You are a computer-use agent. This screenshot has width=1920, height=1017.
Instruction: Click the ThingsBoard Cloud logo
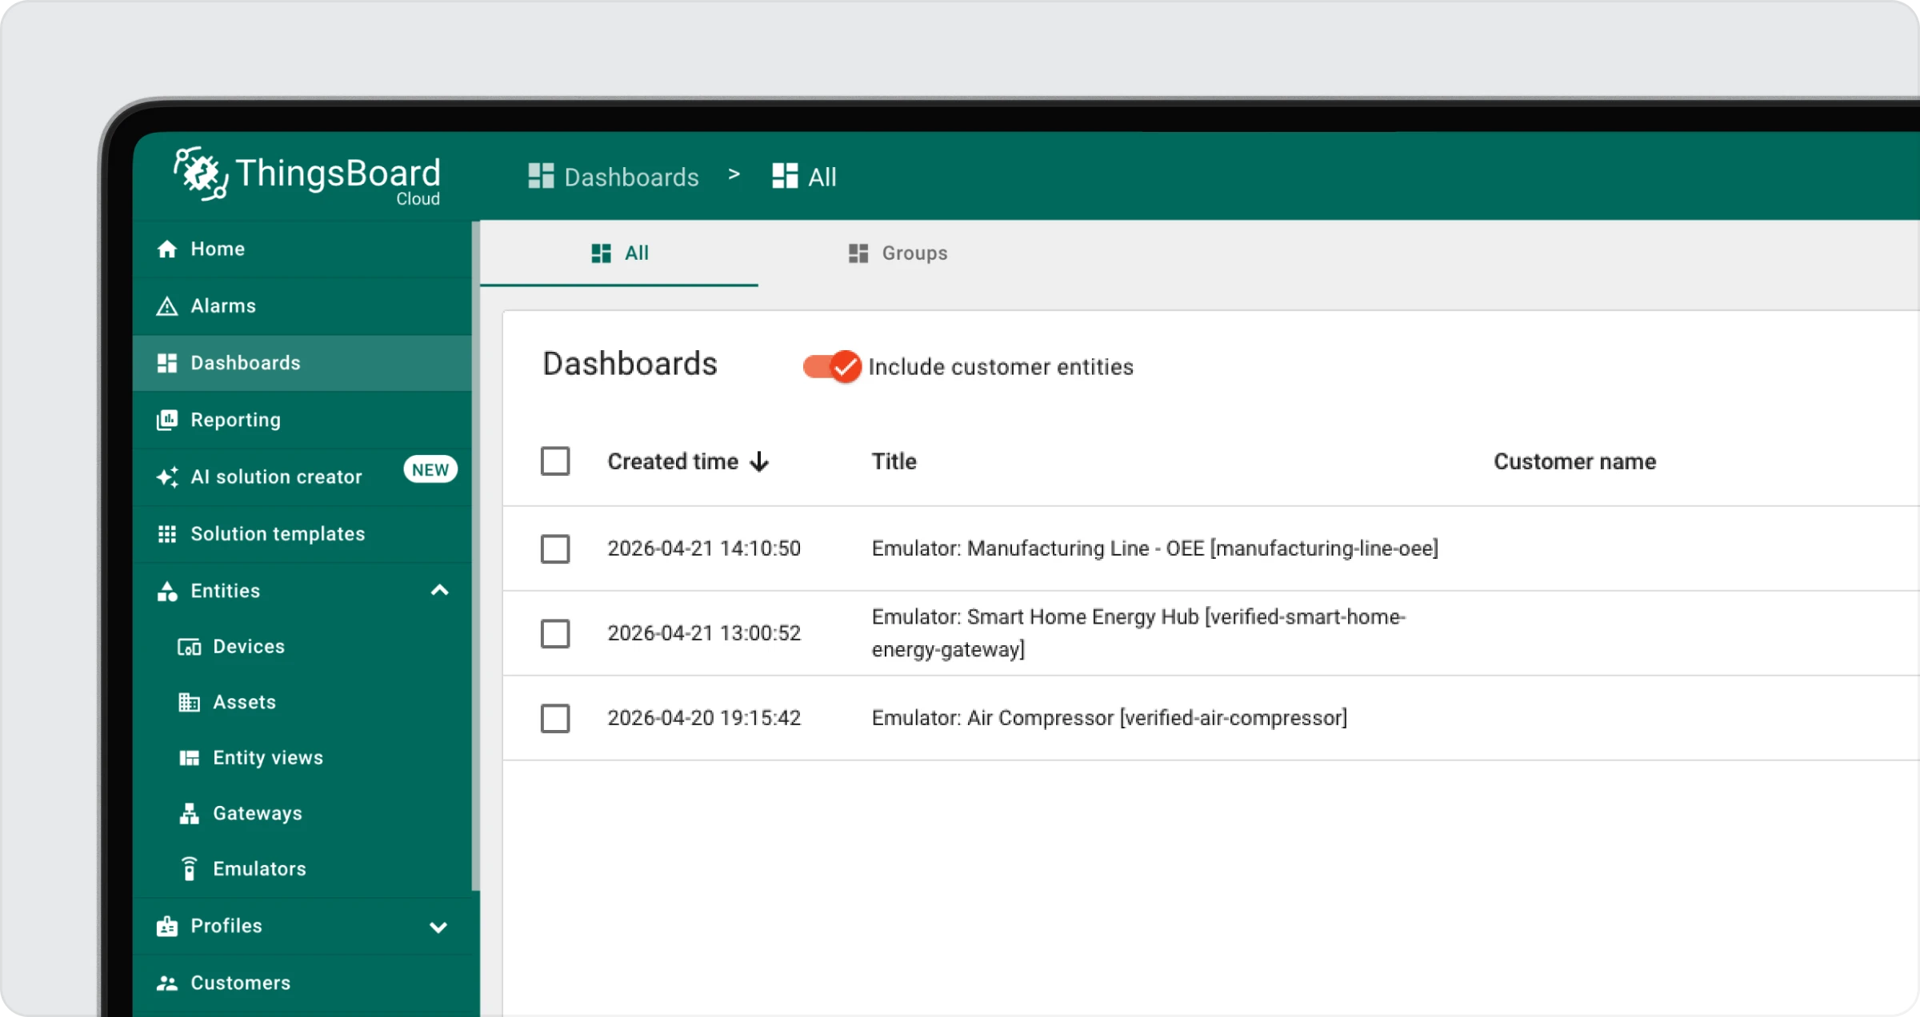point(307,175)
